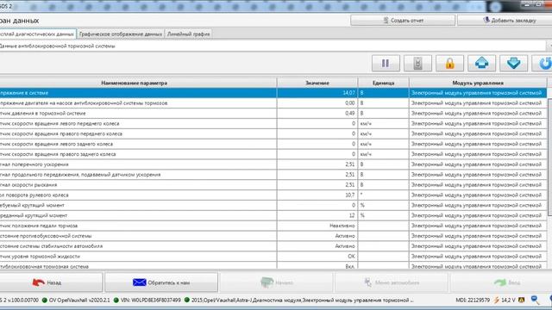
Task: Select right front wheel speed sensor row
Action: 273,133
